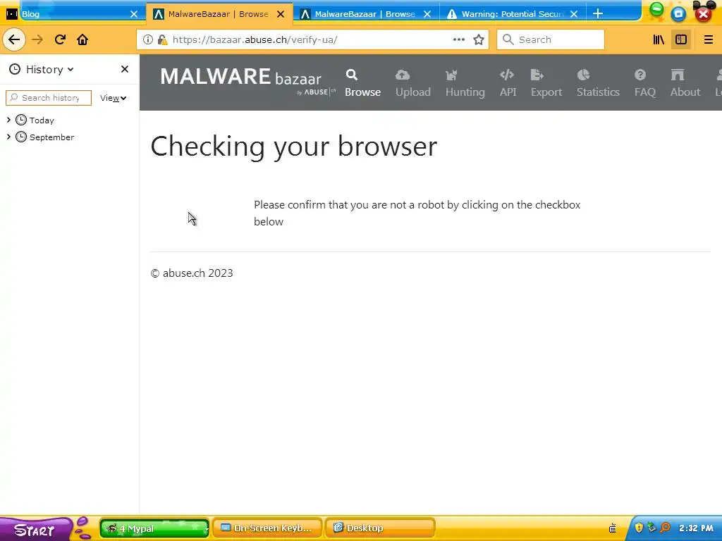722x541 pixels.
Task: Click the clock showing 2:32 PM
Action: pos(696,528)
